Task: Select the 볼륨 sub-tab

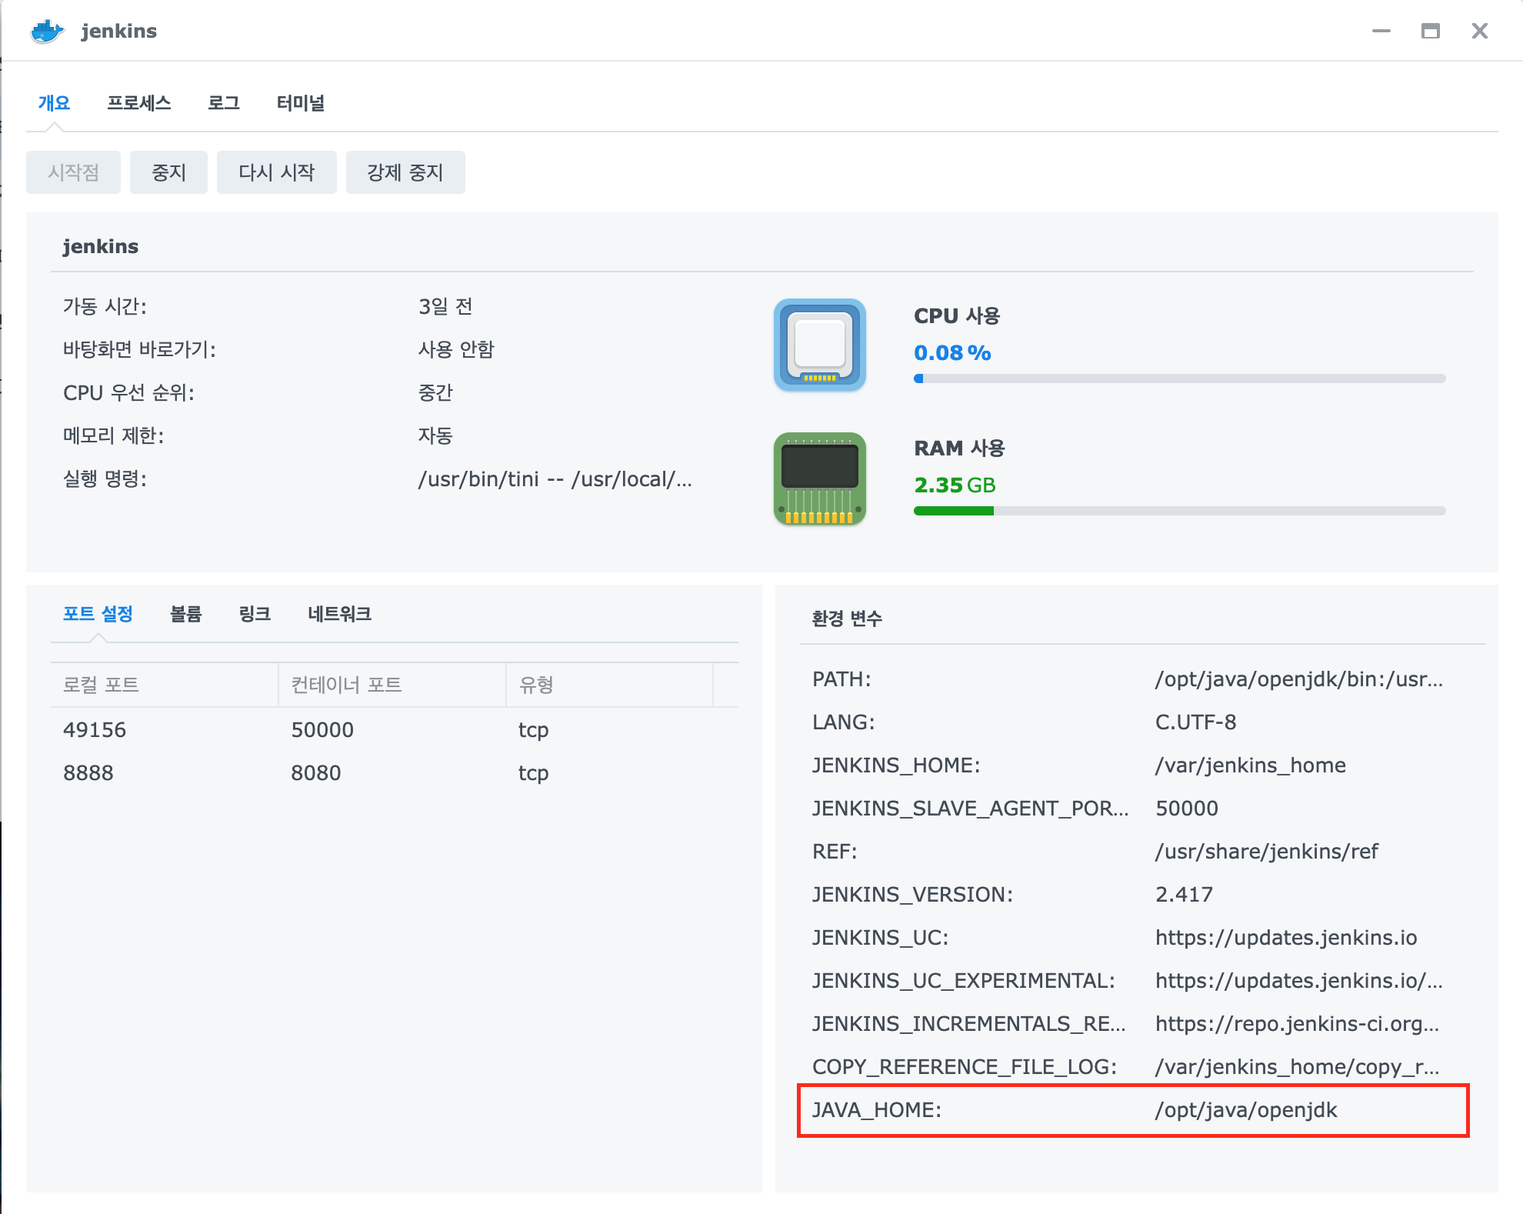Action: 185,614
